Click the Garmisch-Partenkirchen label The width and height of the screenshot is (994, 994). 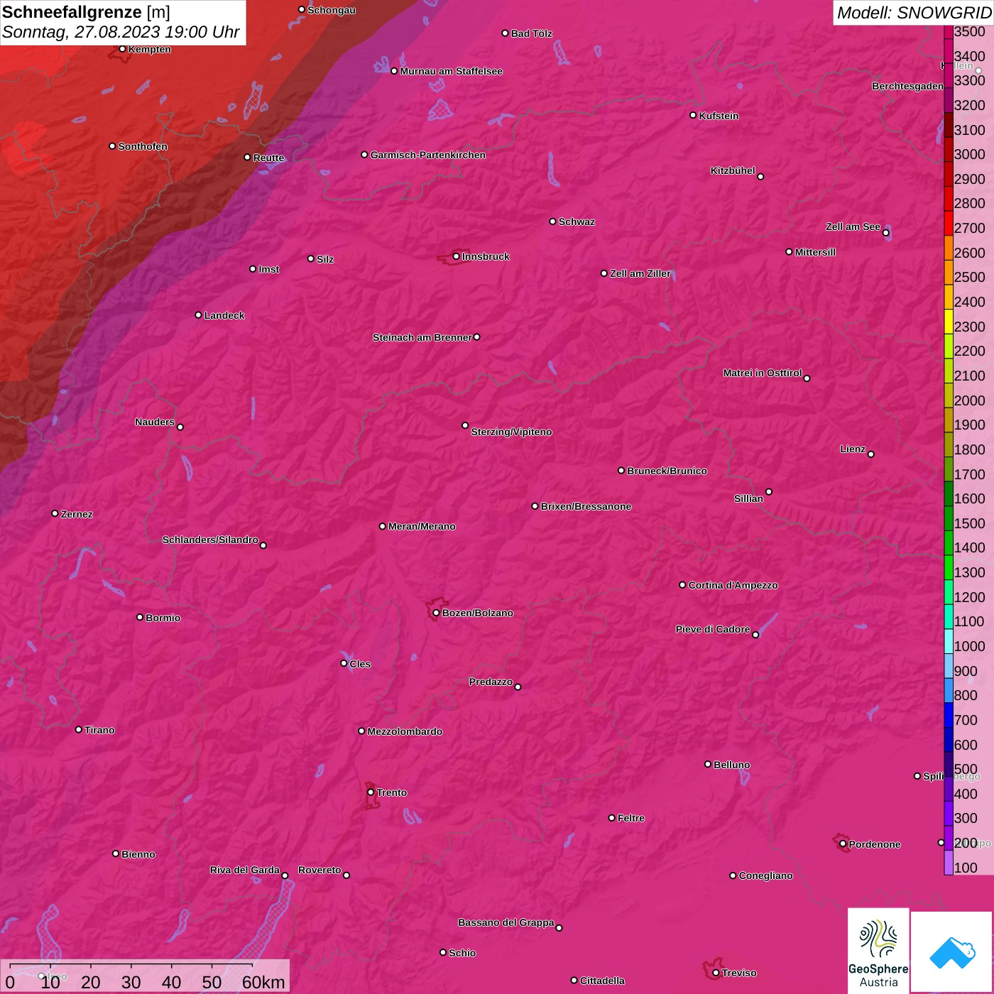[x=428, y=155]
